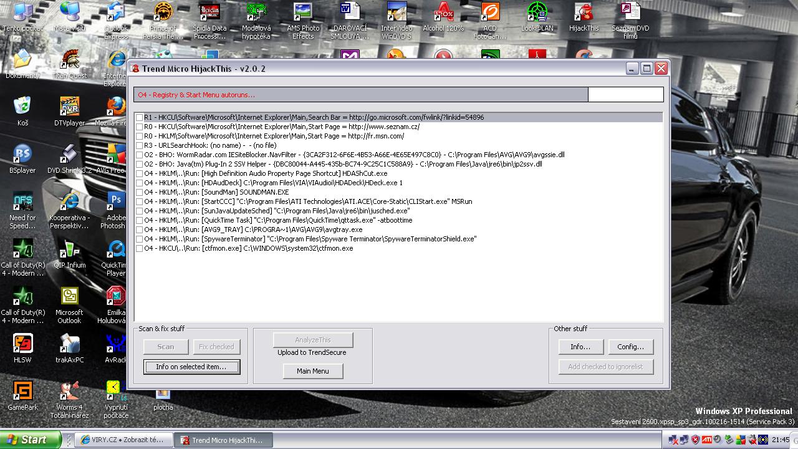798x449 pixels.
Task: Open the Titan Quest desktop icon
Action: (x=69, y=60)
